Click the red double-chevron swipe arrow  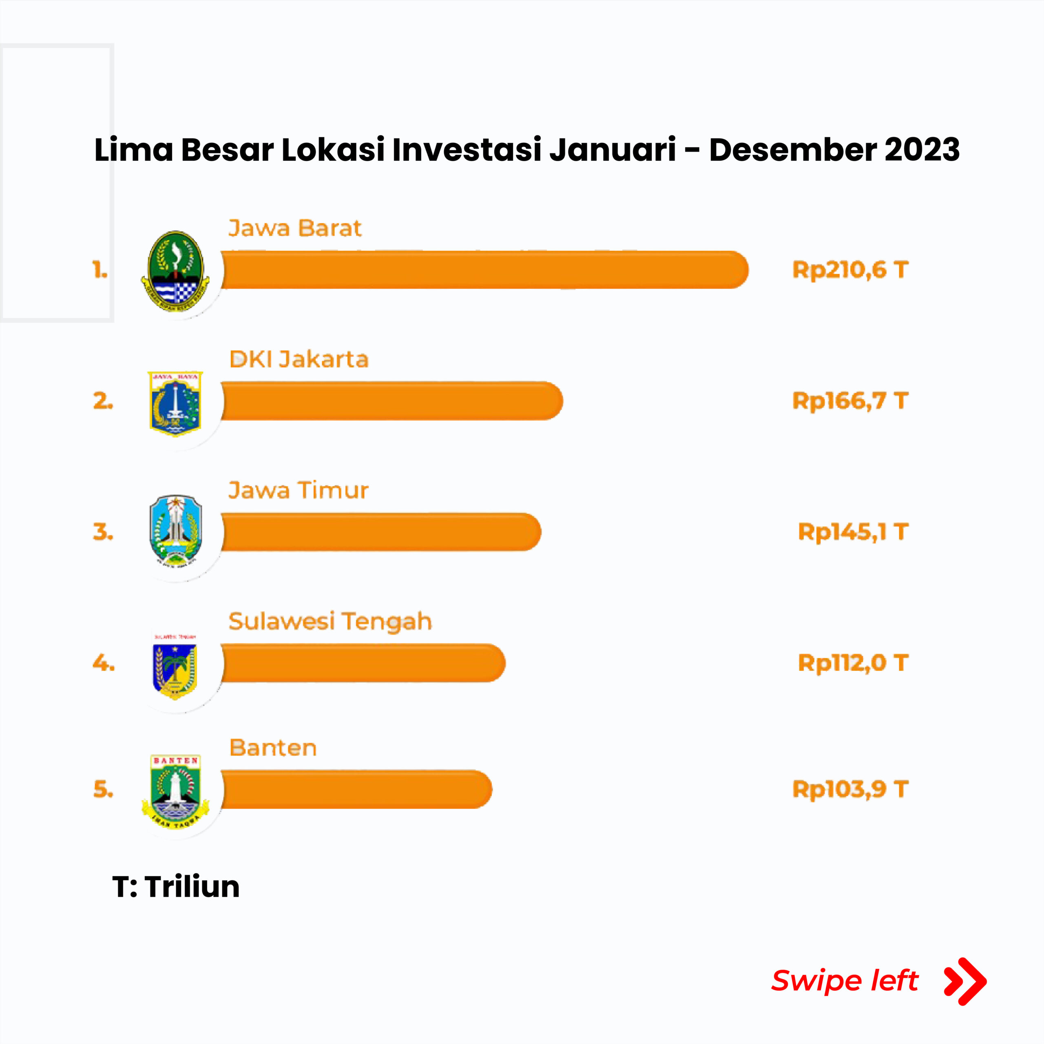[964, 981]
